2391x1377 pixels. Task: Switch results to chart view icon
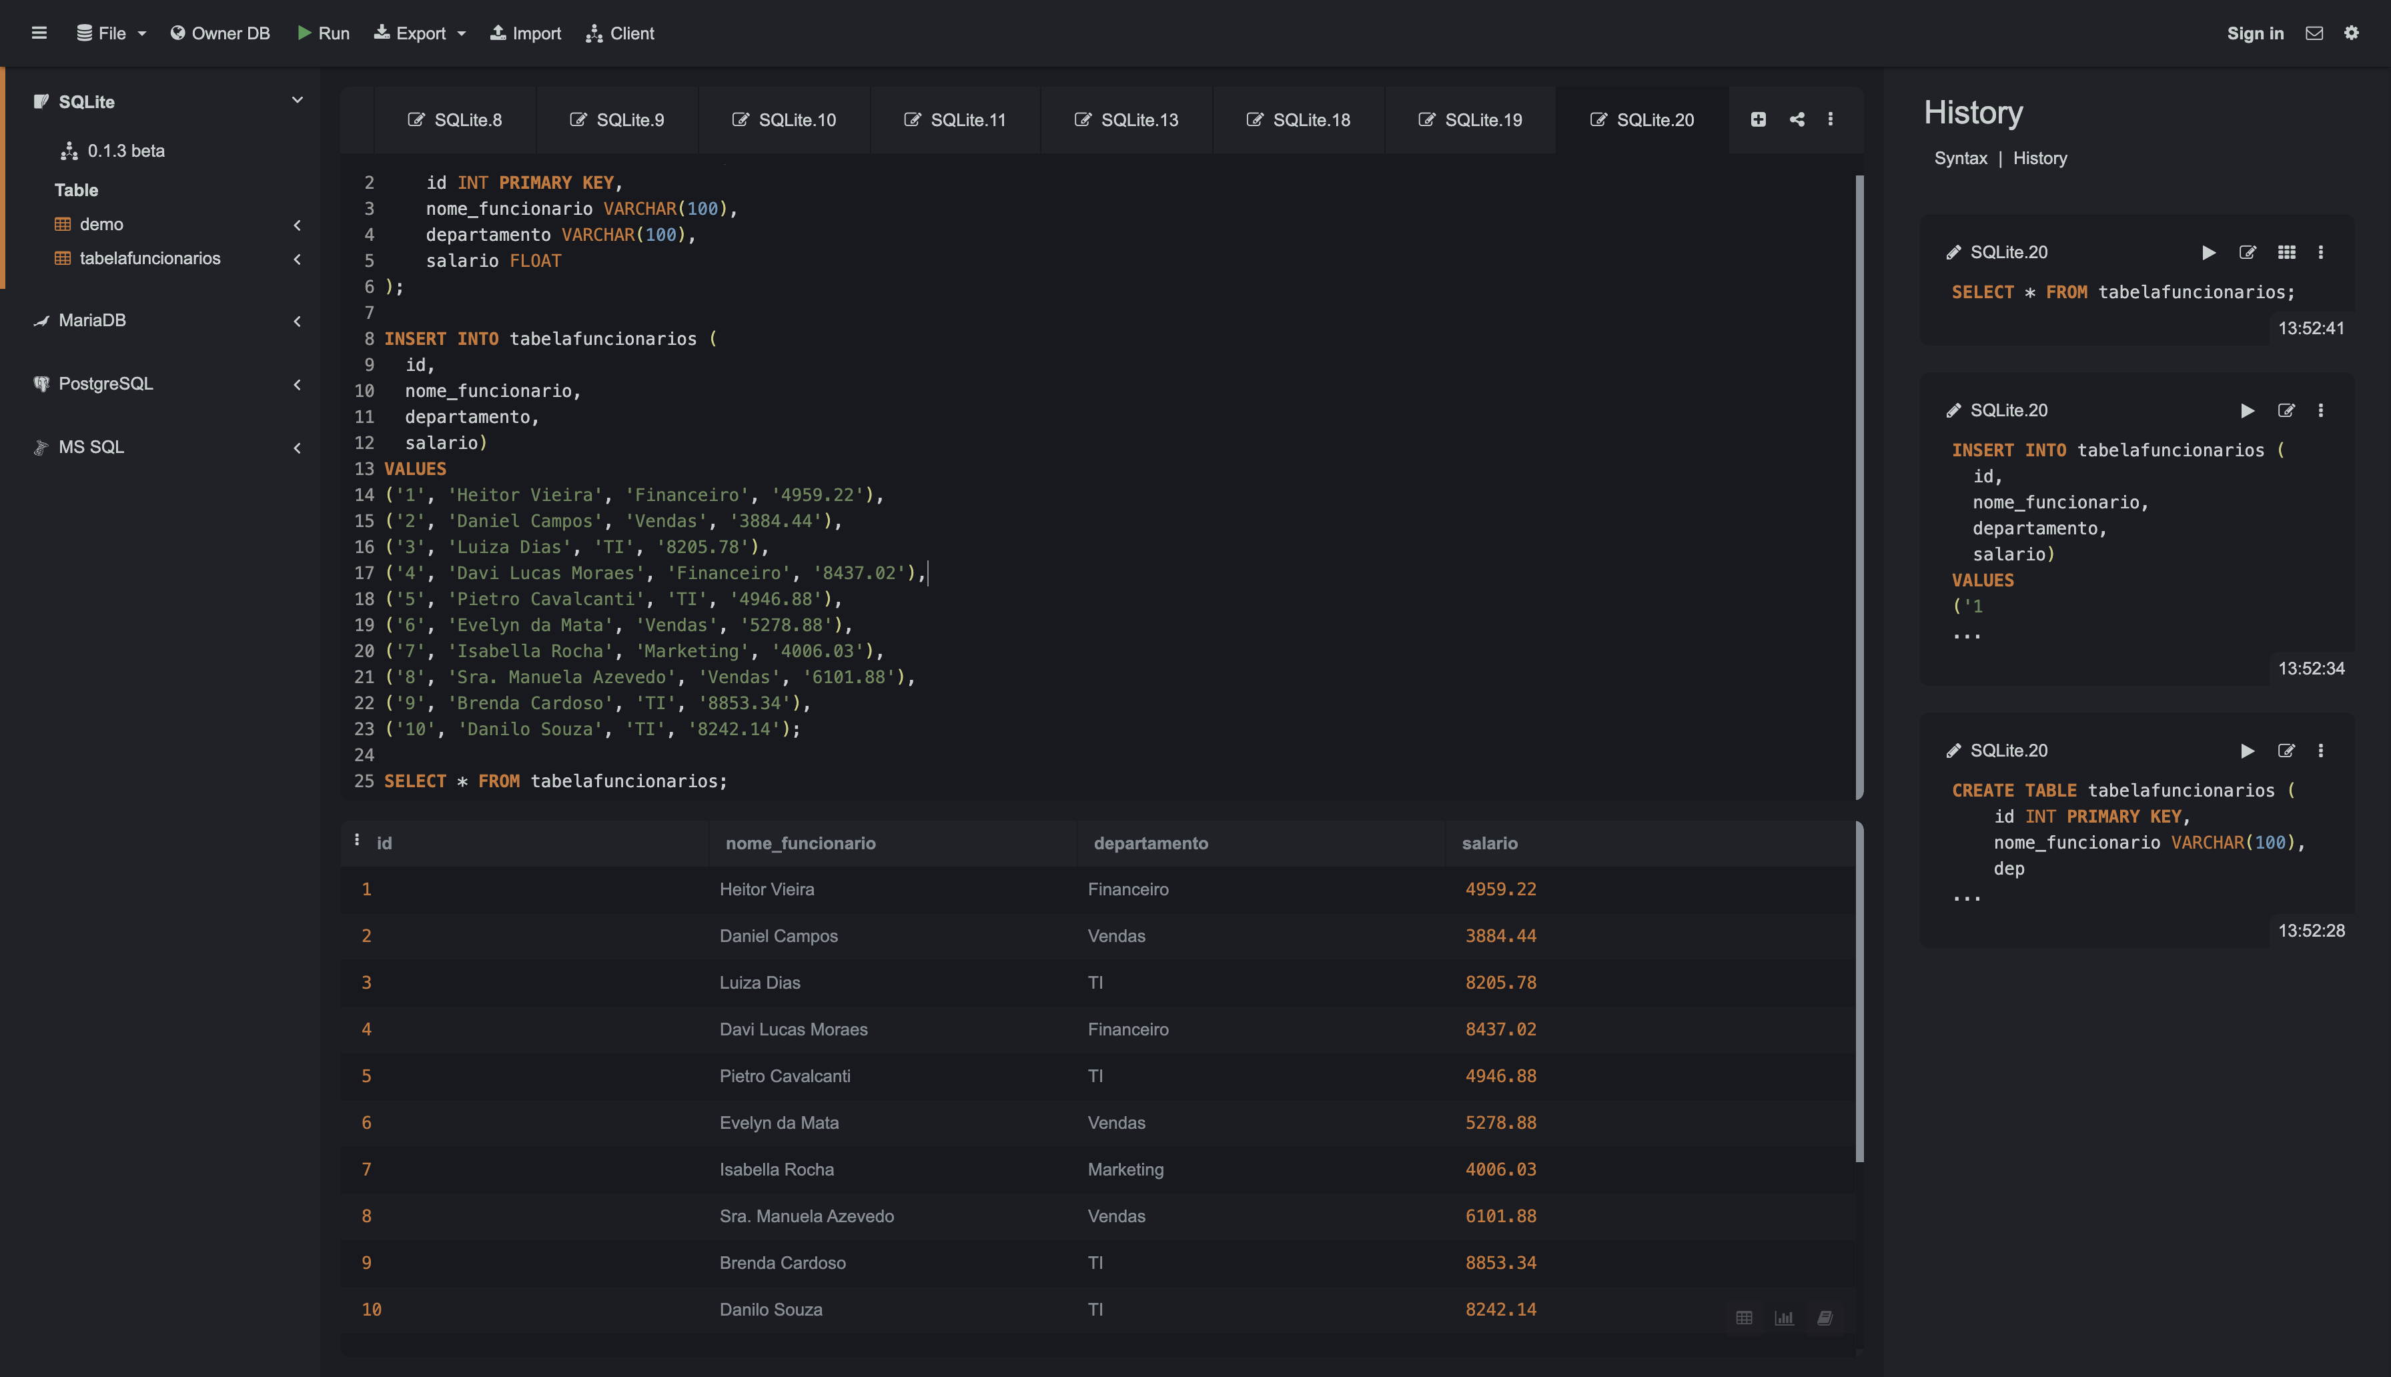(x=1784, y=1318)
